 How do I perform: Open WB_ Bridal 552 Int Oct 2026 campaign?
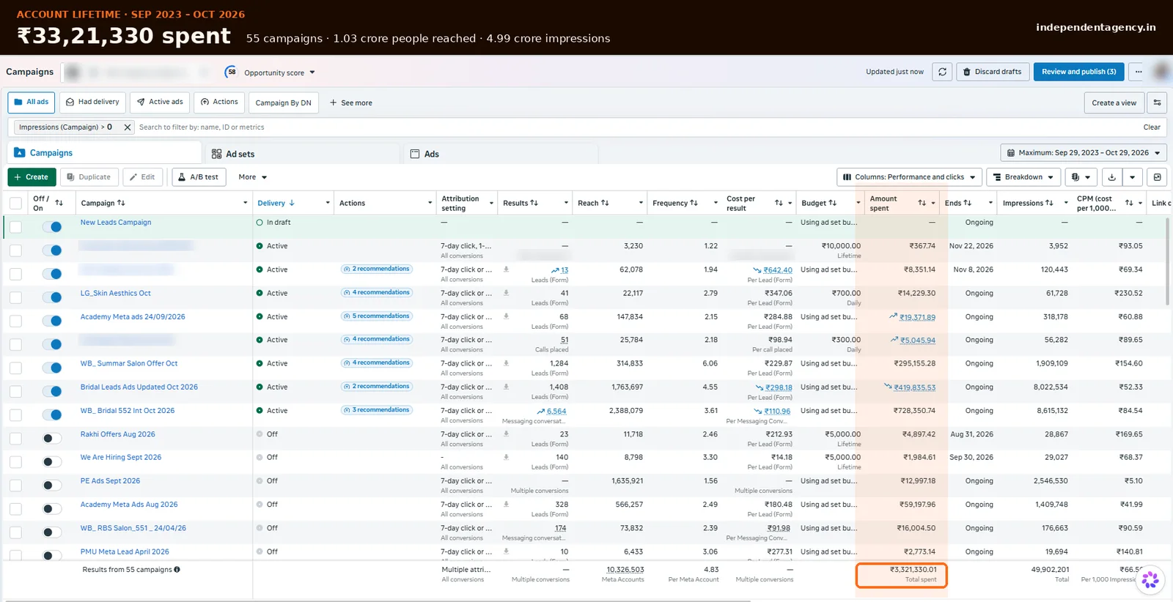coord(128,411)
